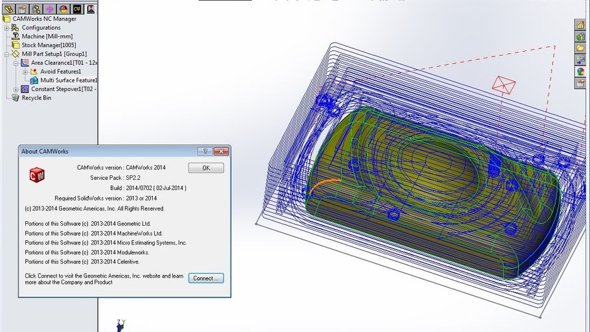Open the DimXpertManager crosshair tab
590x332 pixels.
tap(50, 9)
